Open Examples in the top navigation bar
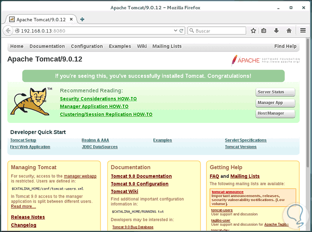Viewport: 312px width, 232px height. click(120, 46)
